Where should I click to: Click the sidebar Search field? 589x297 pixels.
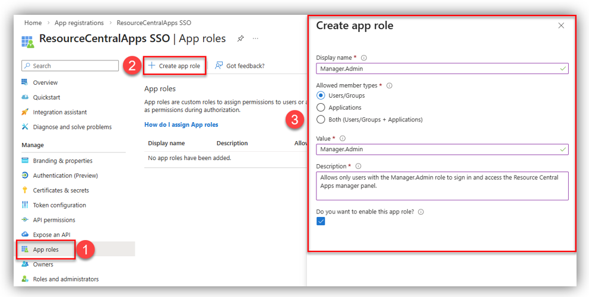point(70,66)
